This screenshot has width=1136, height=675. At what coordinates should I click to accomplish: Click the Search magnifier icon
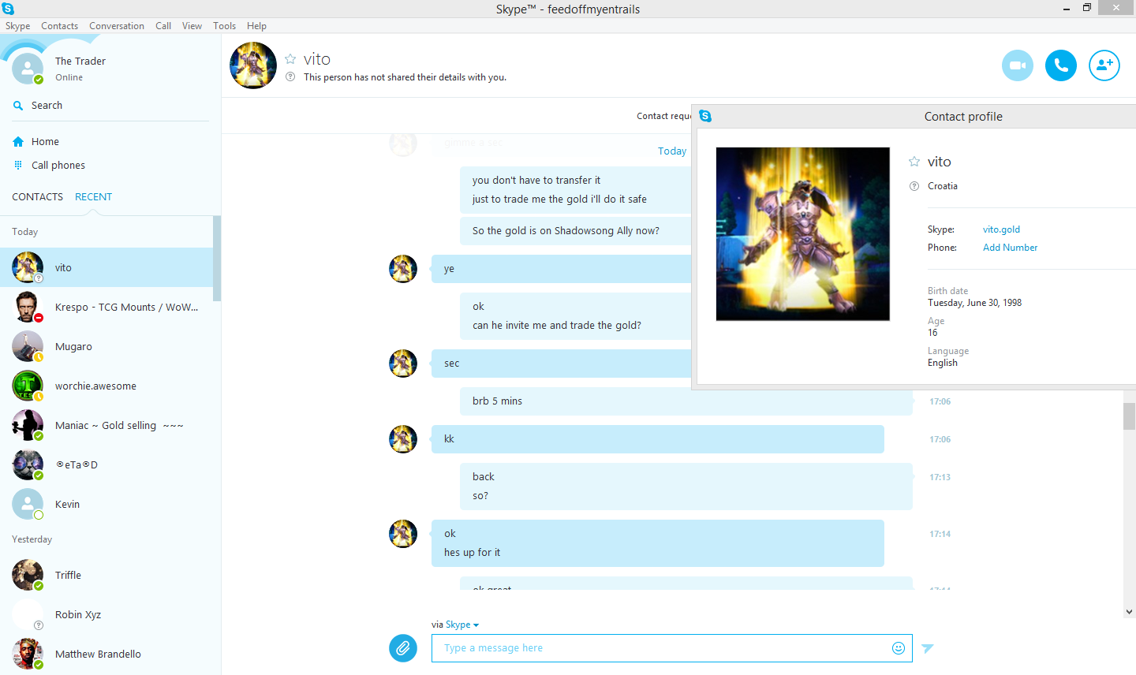[18, 106]
